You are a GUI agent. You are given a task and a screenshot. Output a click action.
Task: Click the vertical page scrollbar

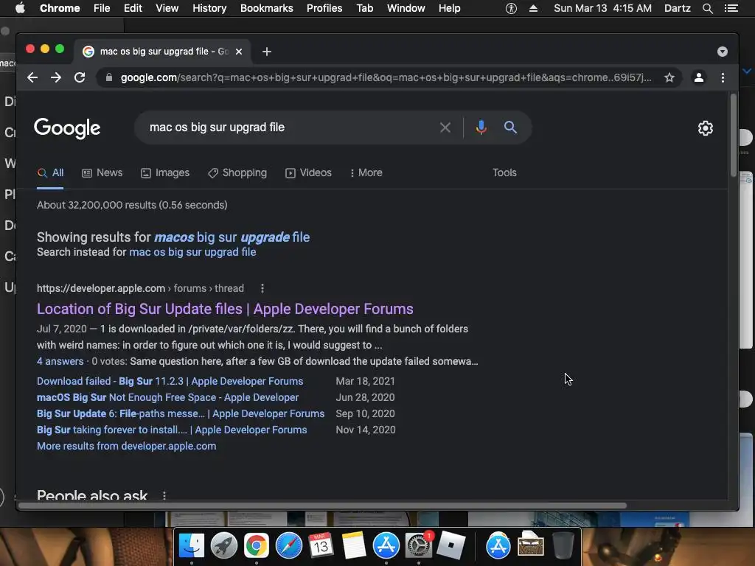click(734, 135)
